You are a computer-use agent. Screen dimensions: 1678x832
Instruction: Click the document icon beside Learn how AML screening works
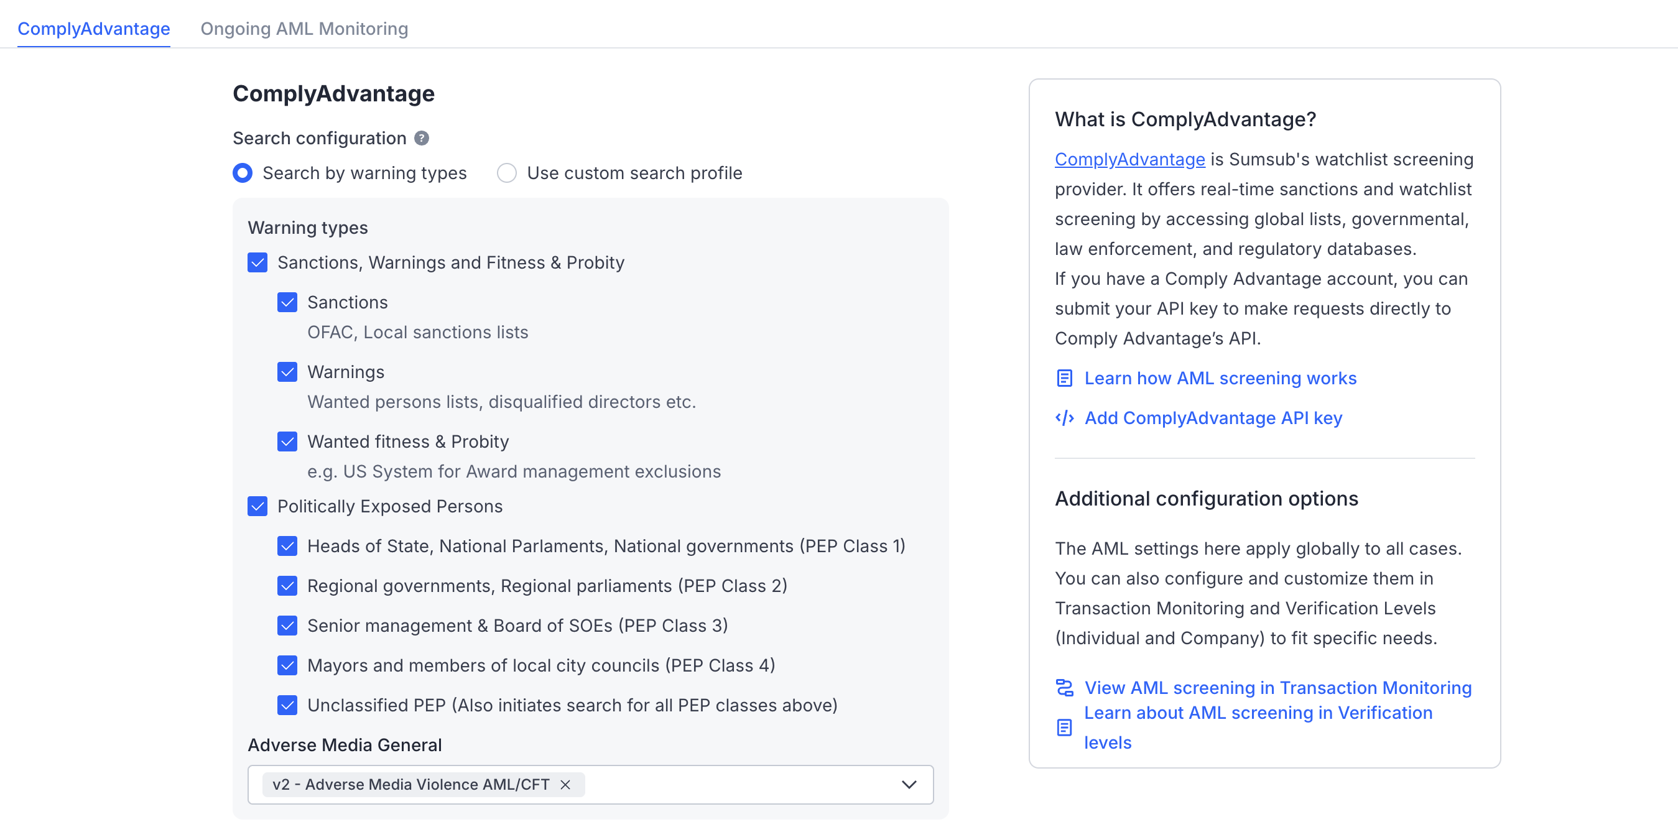(x=1064, y=379)
